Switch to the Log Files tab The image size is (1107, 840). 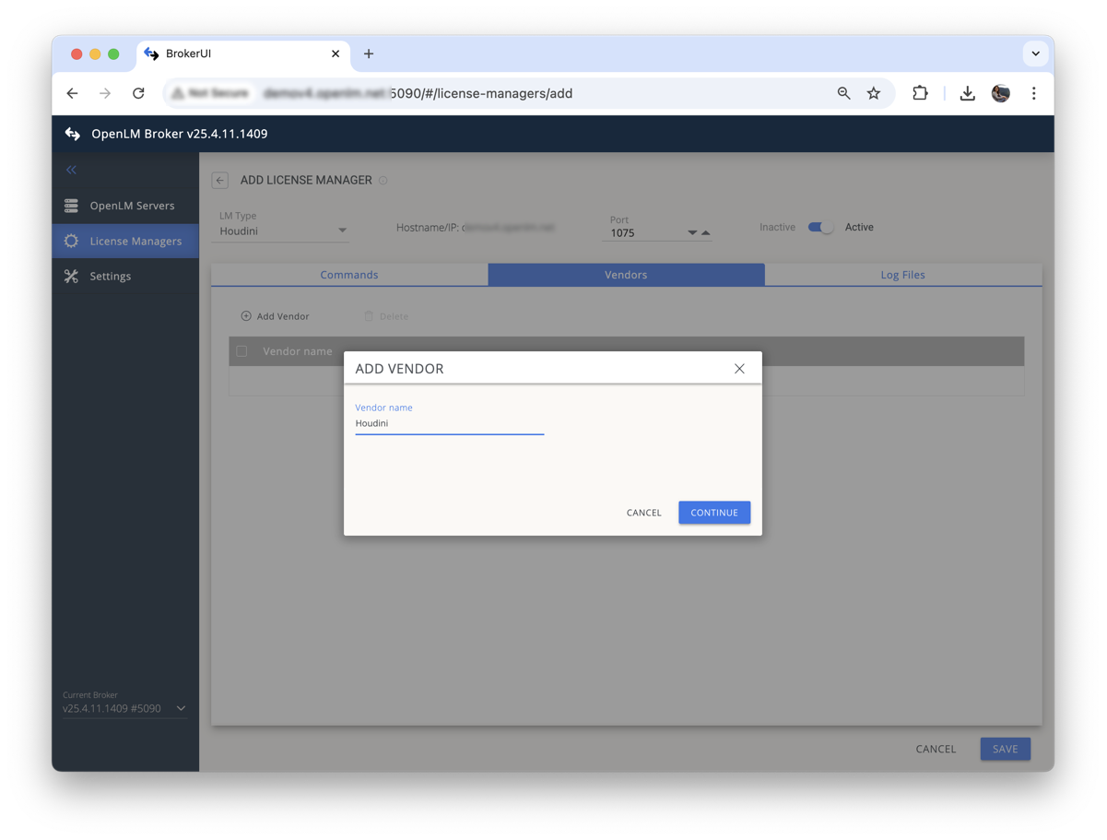point(901,274)
